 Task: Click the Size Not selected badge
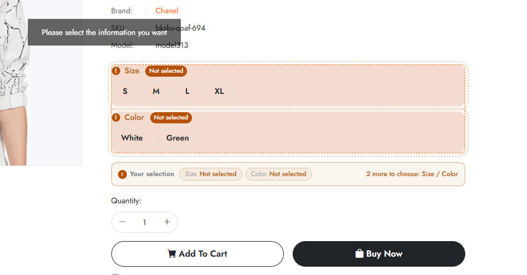point(166,71)
